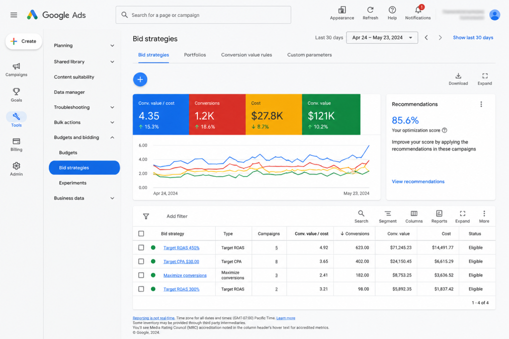The width and height of the screenshot is (509, 339).
Task: Open Content suitability menu item
Action: tap(74, 77)
